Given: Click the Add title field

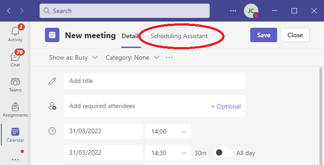Looking at the screenshot, I should [154, 81].
